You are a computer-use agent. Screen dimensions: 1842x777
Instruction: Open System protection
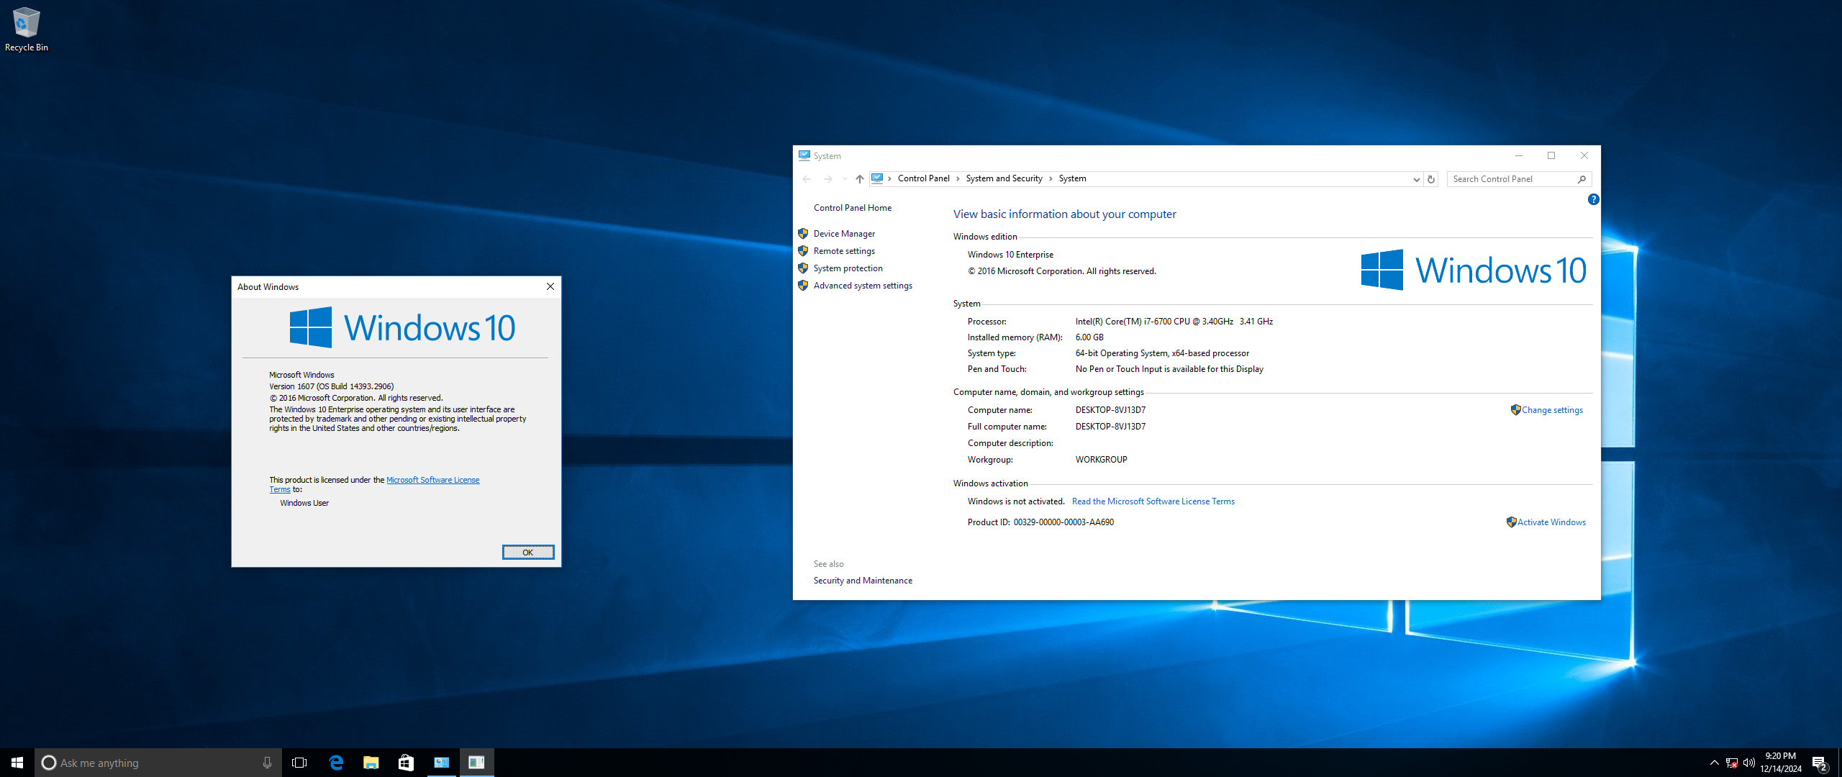click(848, 268)
